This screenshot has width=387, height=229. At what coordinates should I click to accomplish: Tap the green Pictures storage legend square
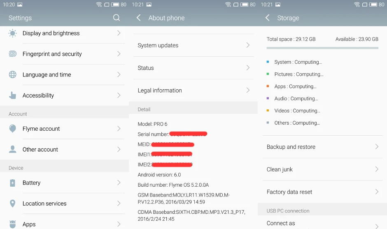point(268,74)
